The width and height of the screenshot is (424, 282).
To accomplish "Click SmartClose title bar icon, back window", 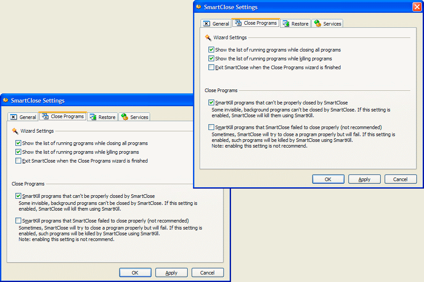I will 5,100.
